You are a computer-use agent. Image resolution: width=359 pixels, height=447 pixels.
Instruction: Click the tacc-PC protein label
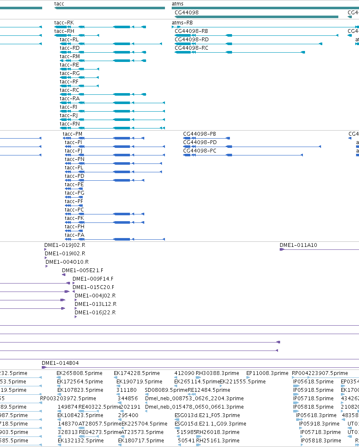(x=74, y=209)
